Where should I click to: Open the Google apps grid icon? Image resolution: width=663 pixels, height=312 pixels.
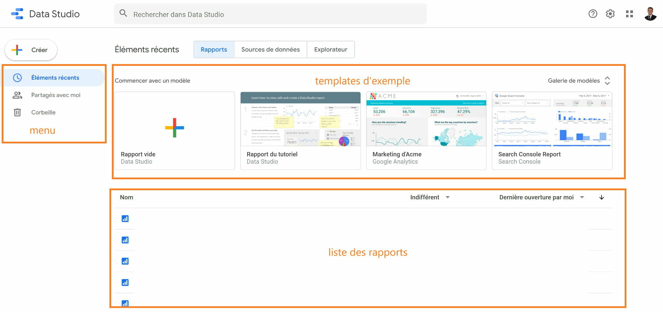click(629, 14)
